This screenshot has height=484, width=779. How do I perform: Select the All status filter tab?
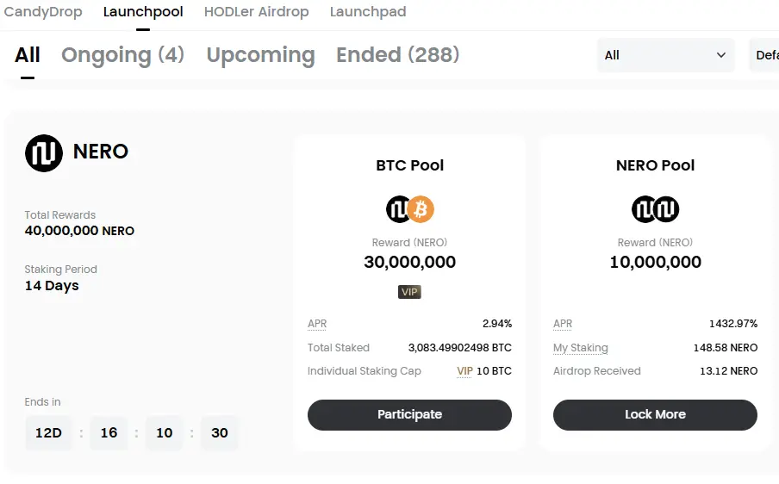[28, 54]
